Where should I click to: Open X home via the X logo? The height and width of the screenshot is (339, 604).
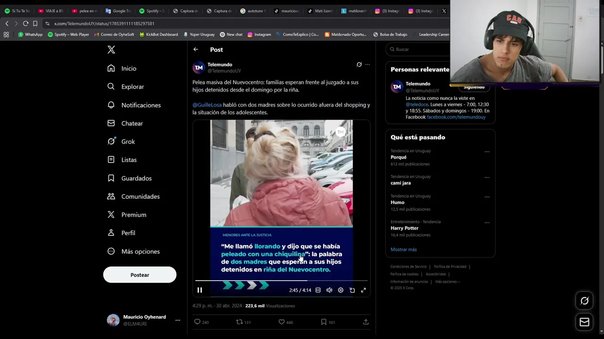coord(111,49)
